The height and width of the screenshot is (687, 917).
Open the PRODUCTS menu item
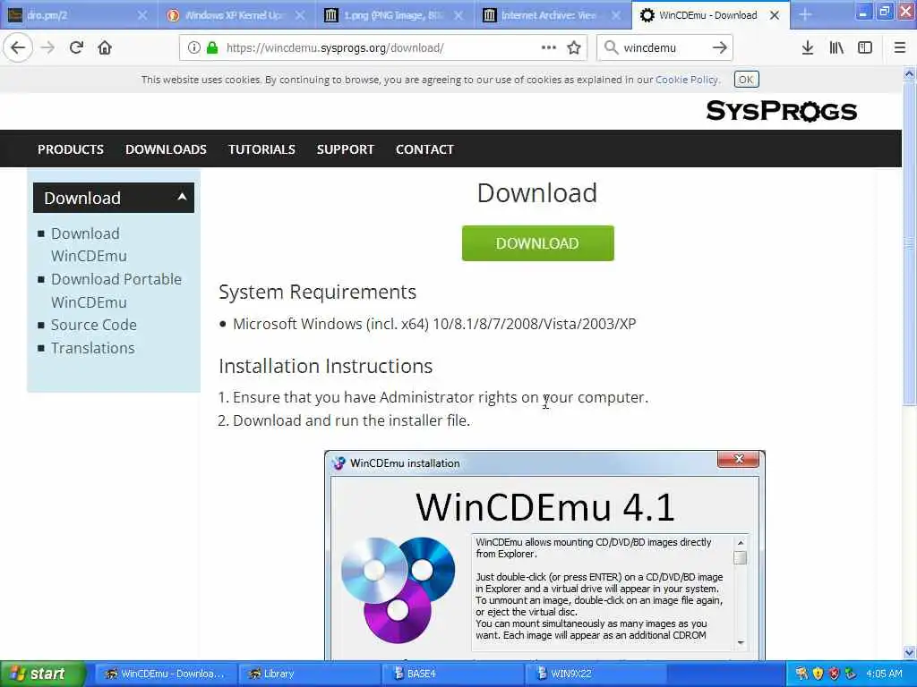tap(71, 149)
